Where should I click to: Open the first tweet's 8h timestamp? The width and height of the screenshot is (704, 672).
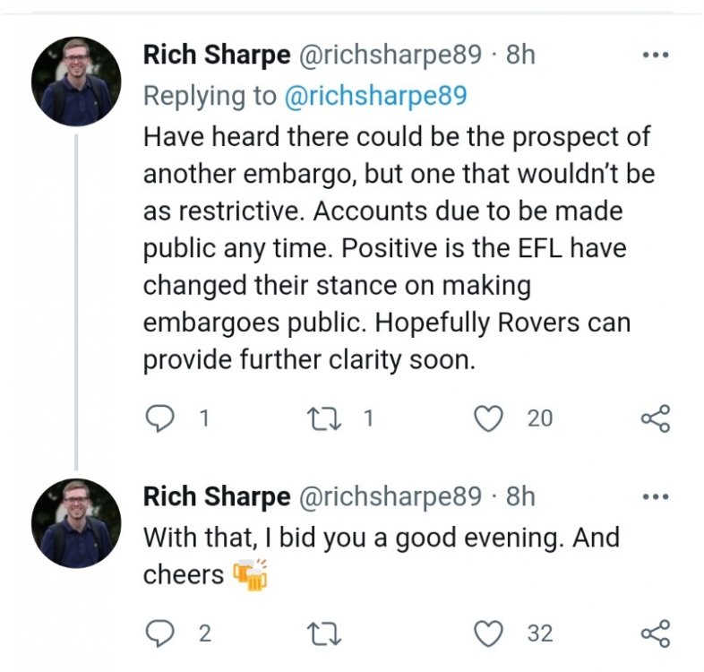[520, 55]
